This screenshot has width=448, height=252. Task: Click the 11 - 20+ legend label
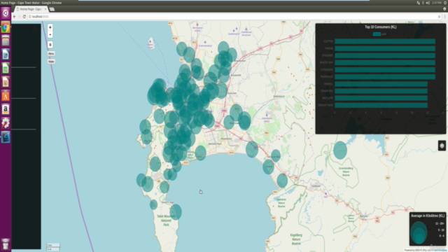coord(440,224)
